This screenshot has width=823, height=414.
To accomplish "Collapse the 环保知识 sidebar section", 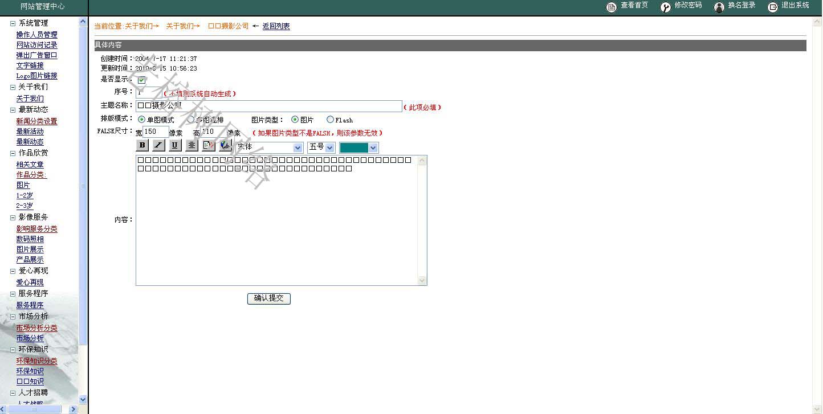I will (13, 350).
